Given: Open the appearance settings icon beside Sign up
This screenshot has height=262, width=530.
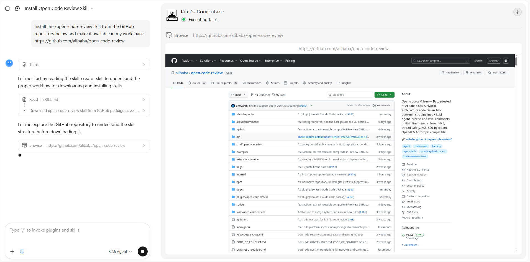Looking at the screenshot, I should [506, 61].
